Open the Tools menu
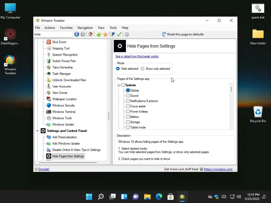The image size is (271, 203). pos(113,27)
